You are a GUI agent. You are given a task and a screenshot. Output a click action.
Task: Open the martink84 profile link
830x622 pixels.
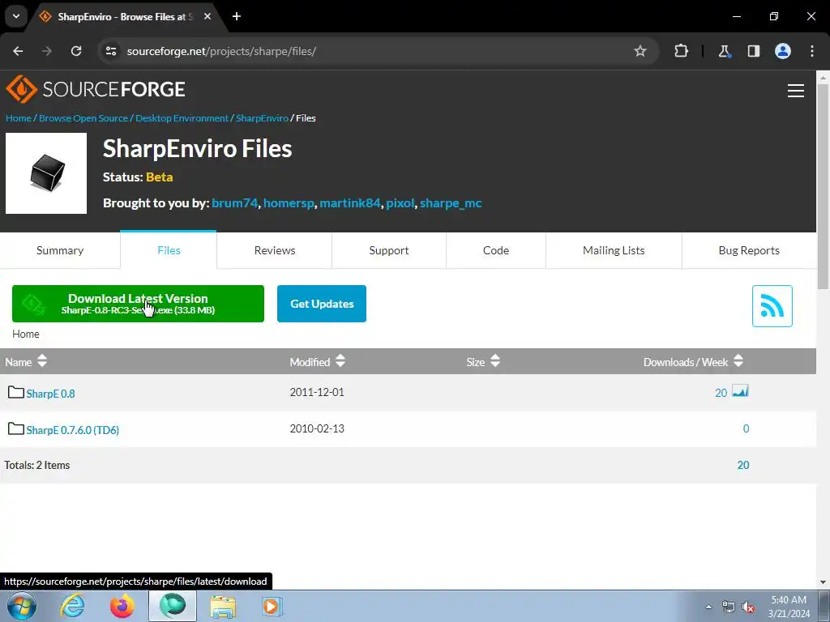(350, 203)
